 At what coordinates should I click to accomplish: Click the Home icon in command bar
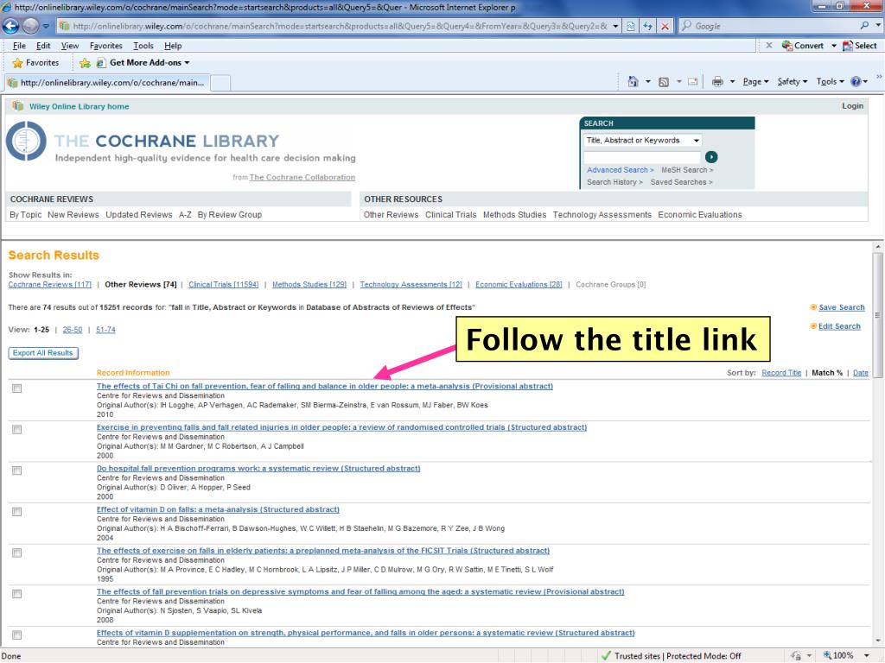tap(633, 82)
